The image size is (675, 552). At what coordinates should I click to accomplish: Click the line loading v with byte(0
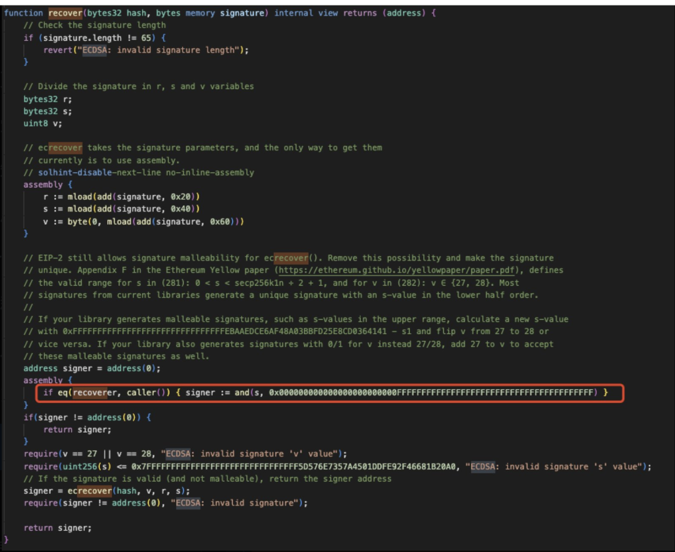pyautogui.click(x=143, y=222)
